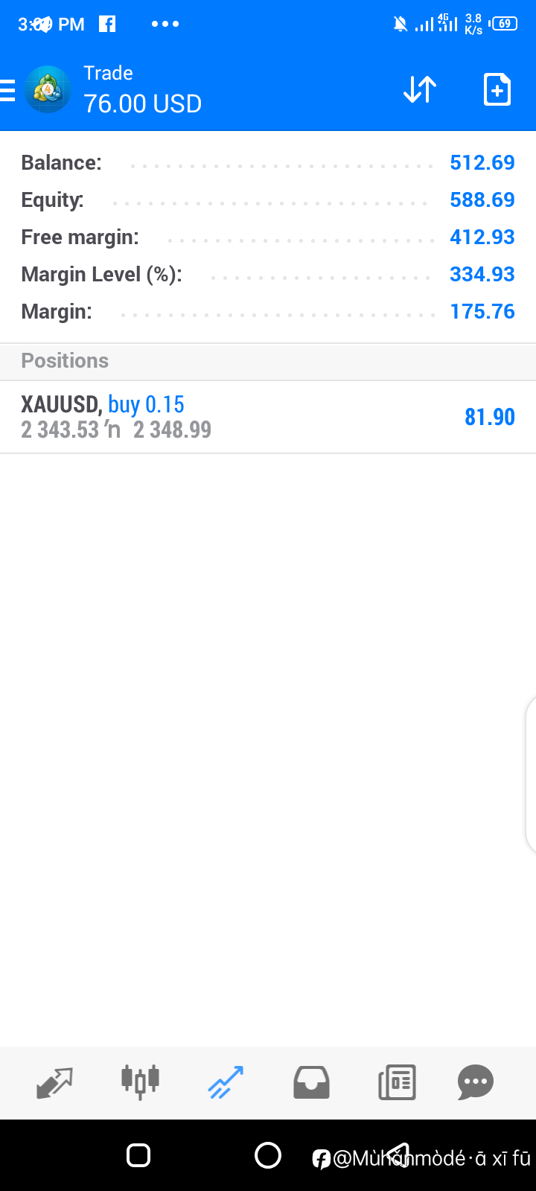The height and width of the screenshot is (1191, 536).
Task: Open the hamburger side menu
Action: point(8,91)
